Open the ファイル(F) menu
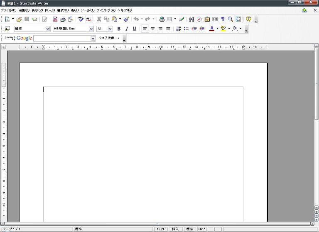319x232 pixels. [8, 10]
